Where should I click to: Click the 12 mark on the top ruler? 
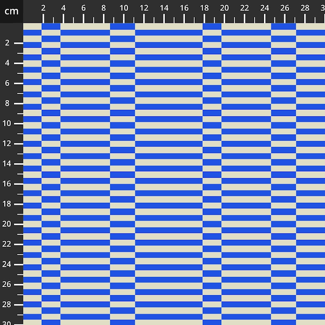(144, 8)
